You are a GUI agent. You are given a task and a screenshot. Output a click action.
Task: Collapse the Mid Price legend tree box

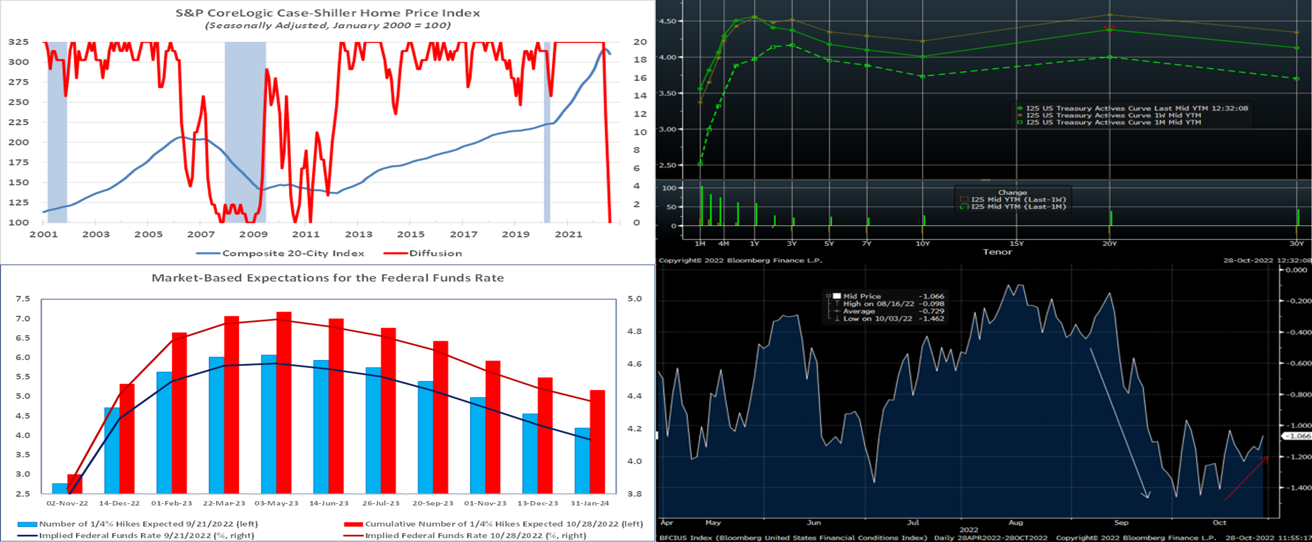coord(829,296)
